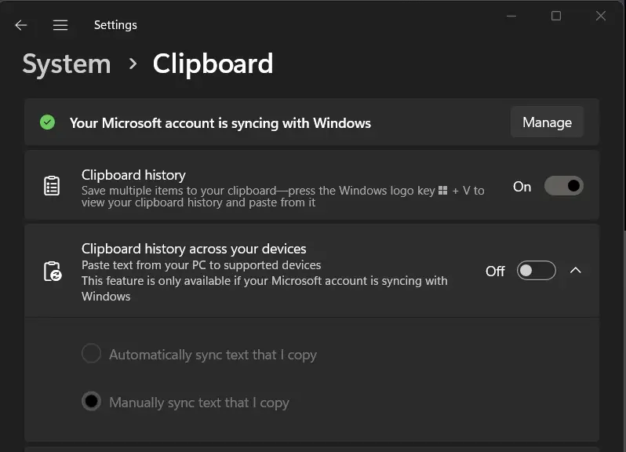
Task: Close the Settings window
Action: (601, 16)
